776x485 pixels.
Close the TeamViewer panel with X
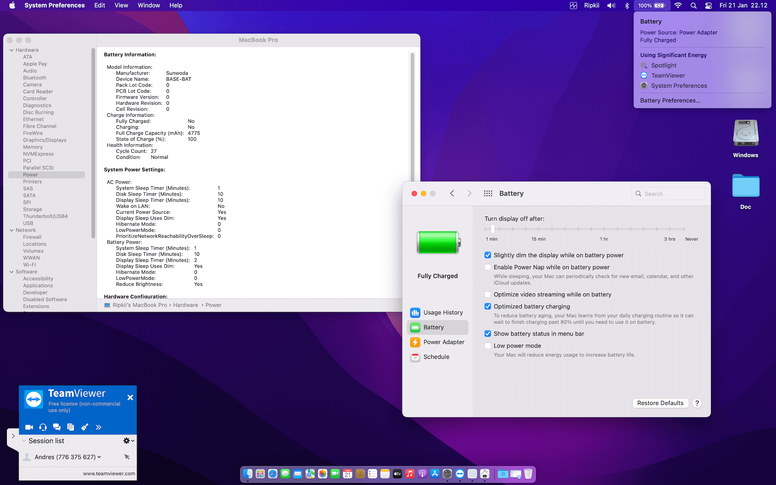click(x=130, y=398)
